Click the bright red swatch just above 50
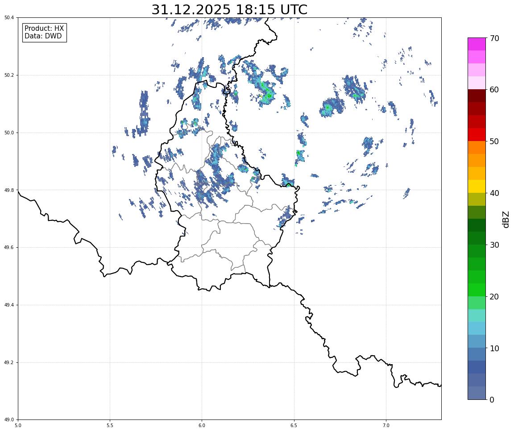Viewport: 514px width, 432px height. tap(477, 135)
